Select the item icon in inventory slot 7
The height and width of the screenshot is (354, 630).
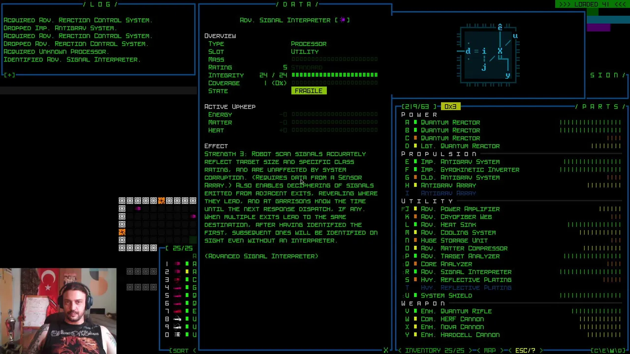click(177, 311)
